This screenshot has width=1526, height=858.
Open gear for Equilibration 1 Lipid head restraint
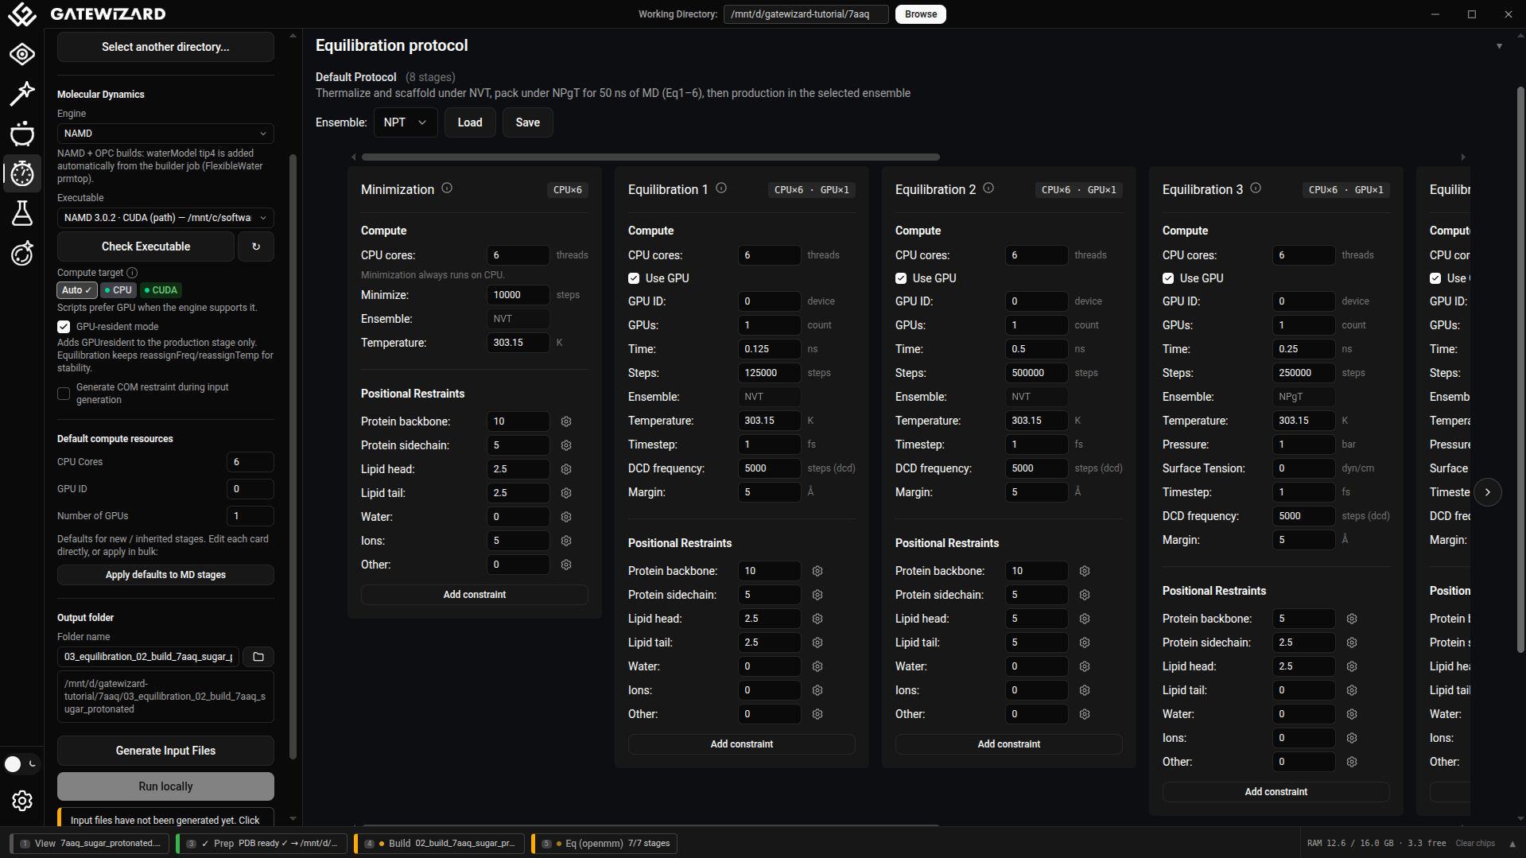click(817, 619)
